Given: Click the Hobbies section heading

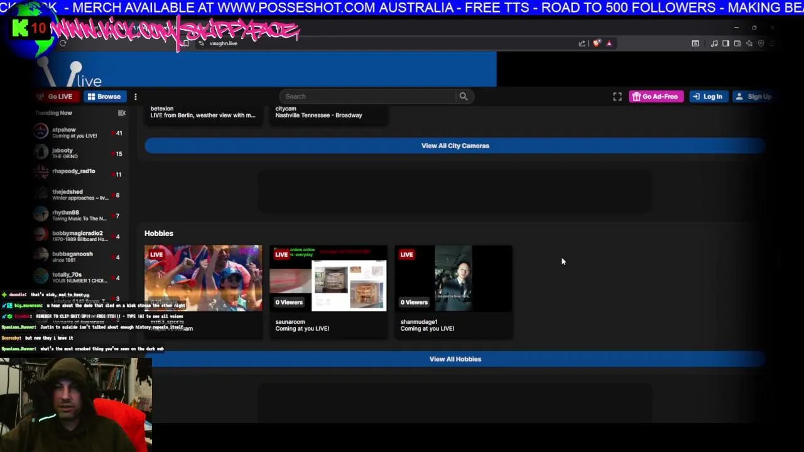Looking at the screenshot, I should 159,234.
